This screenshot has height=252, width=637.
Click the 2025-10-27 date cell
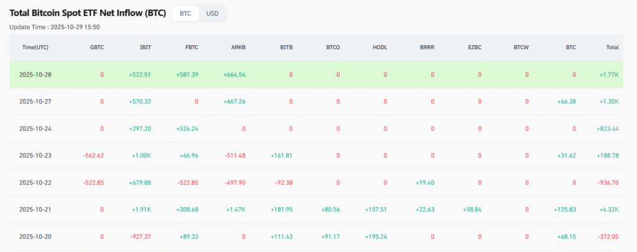coord(35,101)
